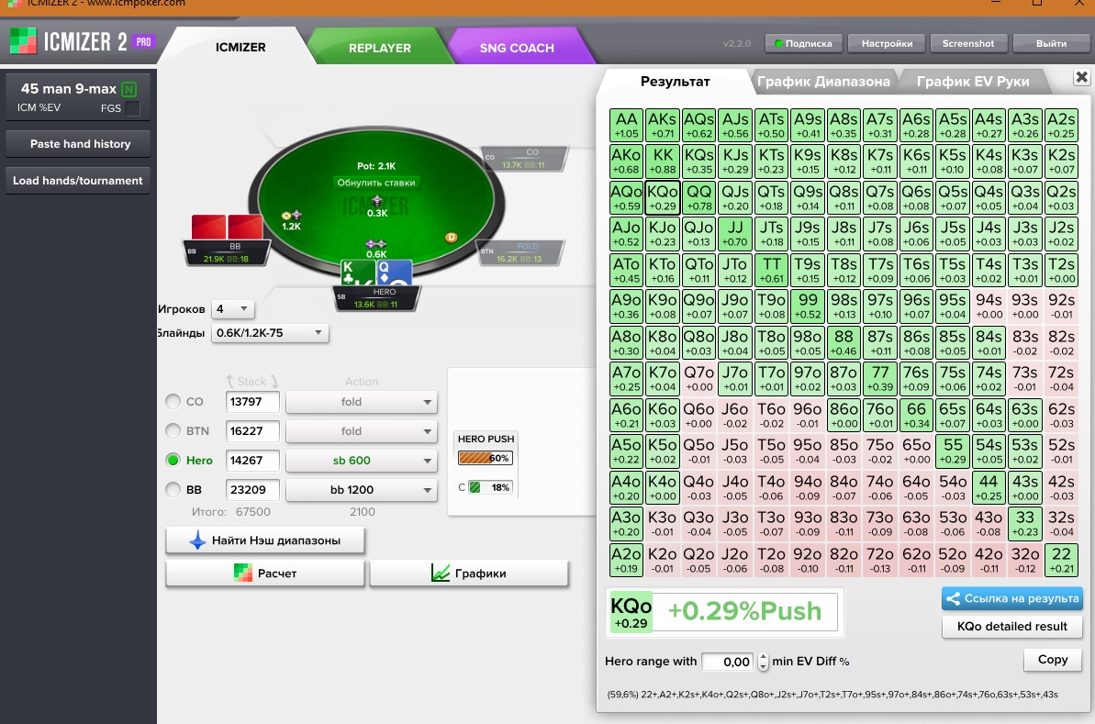This screenshot has width=1095, height=724.
Task: Click the Подписка button
Action: point(804,43)
